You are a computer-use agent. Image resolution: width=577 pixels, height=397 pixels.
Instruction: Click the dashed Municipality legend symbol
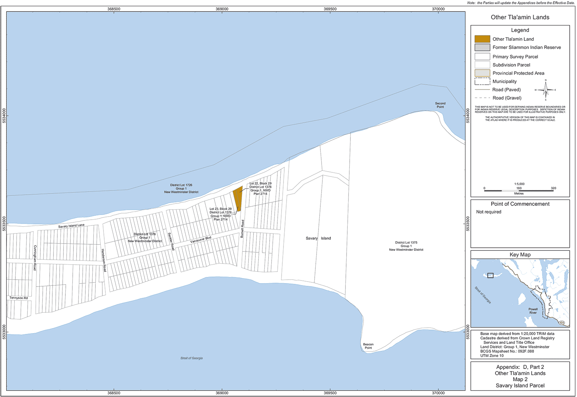coord(482,81)
